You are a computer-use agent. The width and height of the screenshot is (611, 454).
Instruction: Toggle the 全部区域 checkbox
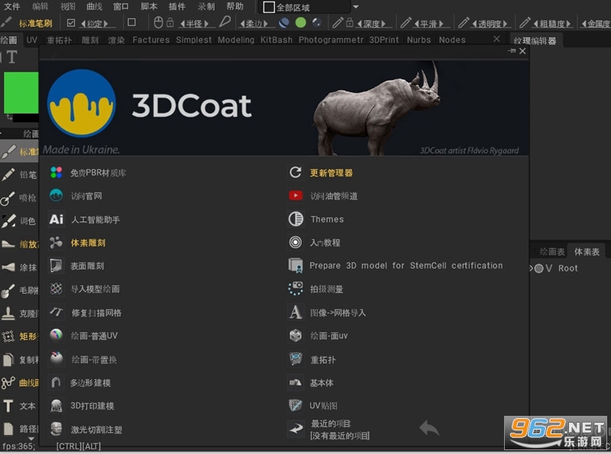point(269,7)
